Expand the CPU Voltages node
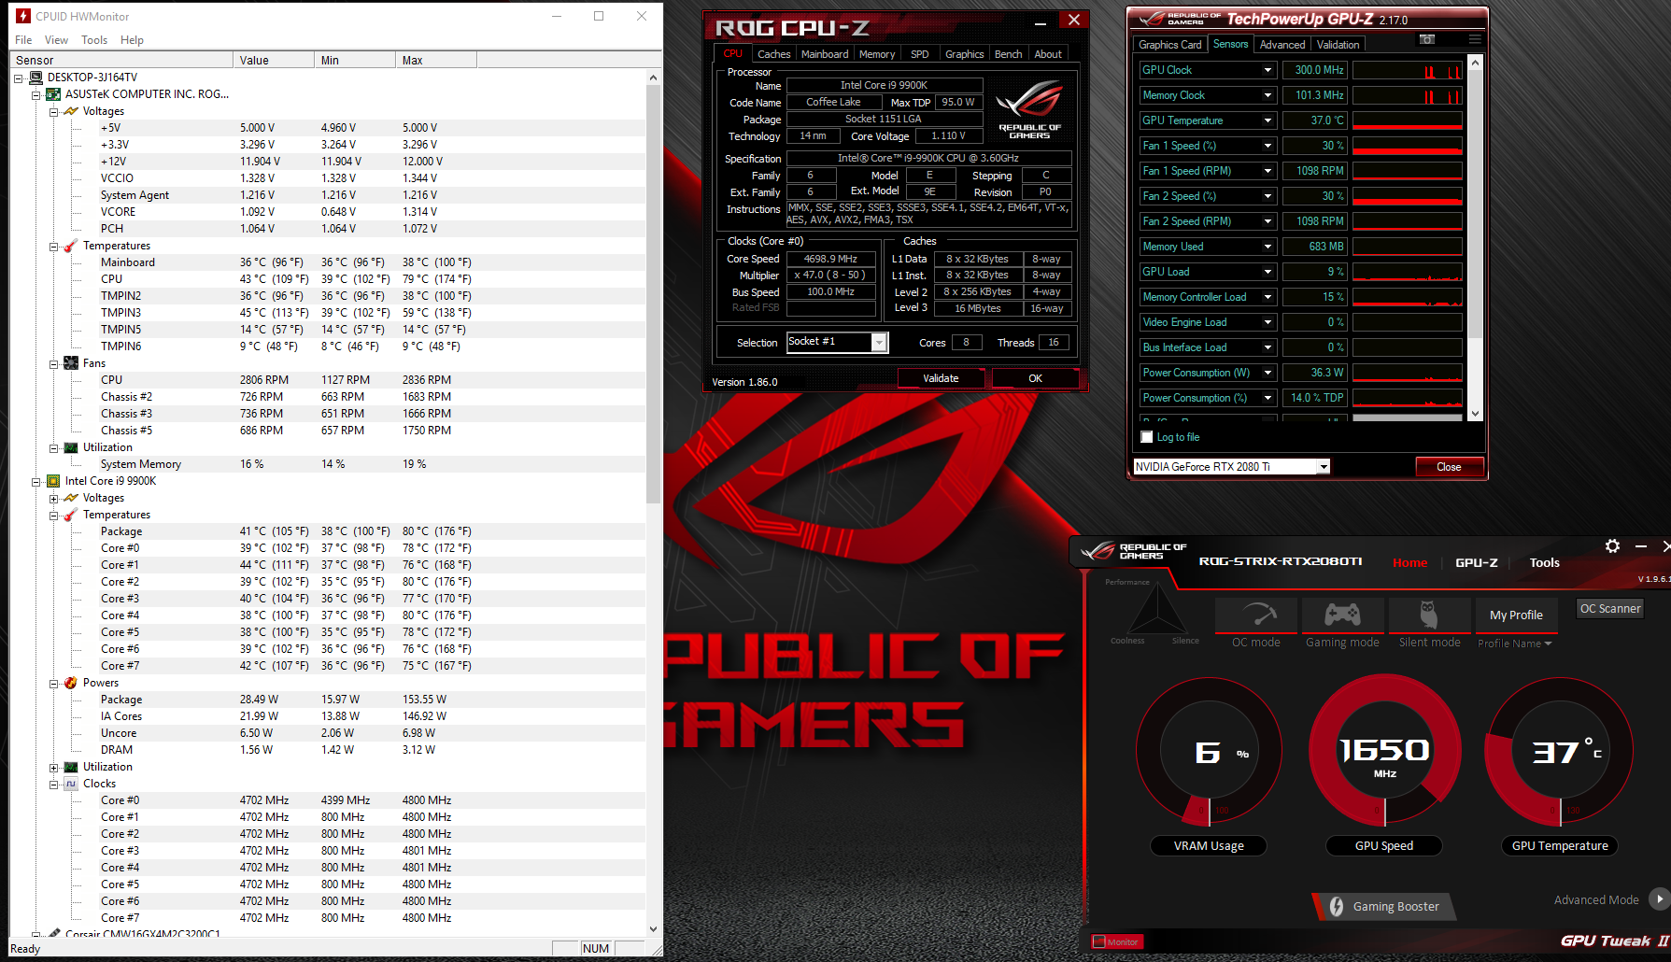1671x962 pixels. (x=54, y=499)
